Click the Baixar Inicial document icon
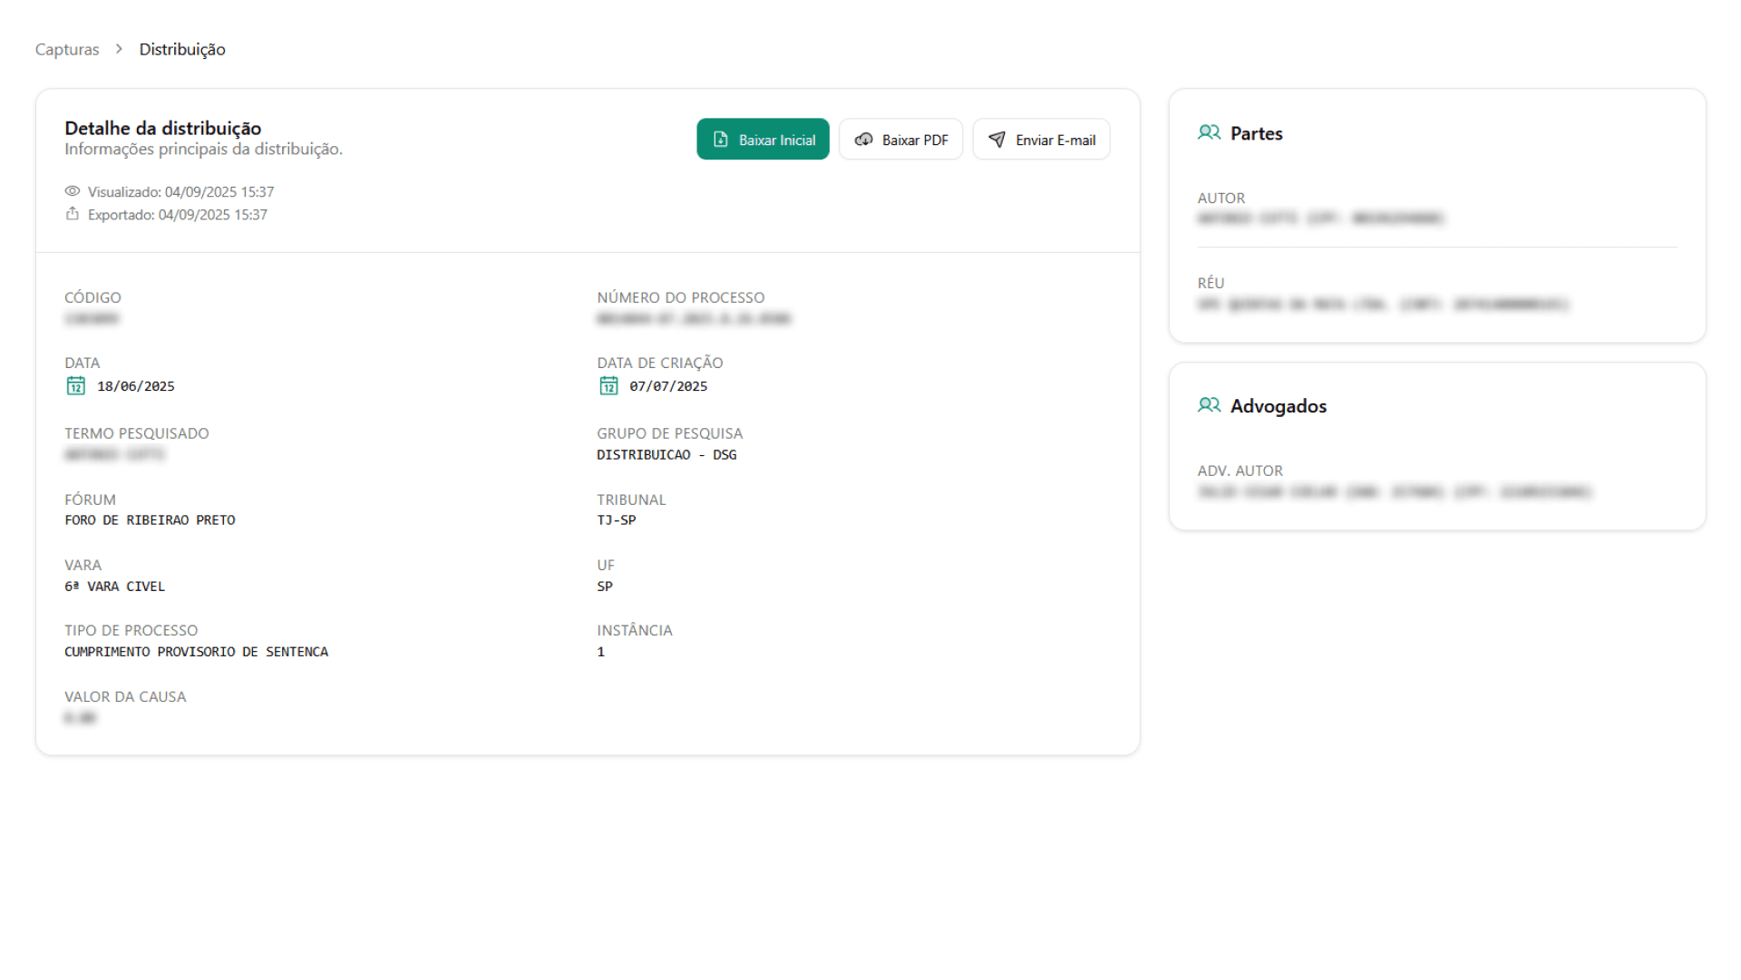 tap(721, 140)
